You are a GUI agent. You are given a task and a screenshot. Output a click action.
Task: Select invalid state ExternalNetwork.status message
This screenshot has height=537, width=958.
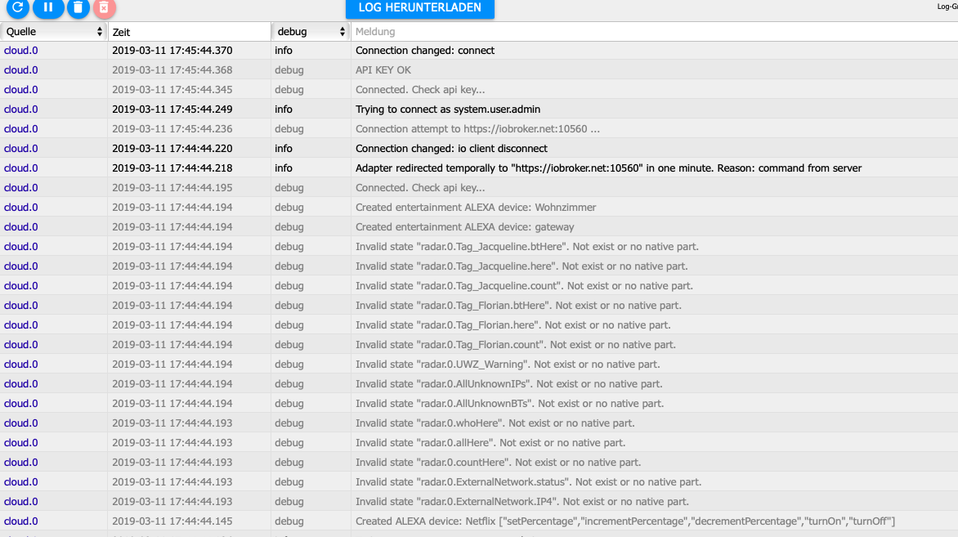click(x=529, y=482)
